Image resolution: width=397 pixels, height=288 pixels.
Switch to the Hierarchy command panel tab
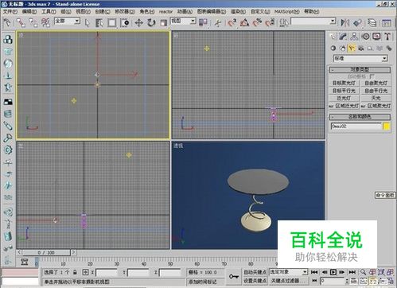[x=354, y=37]
